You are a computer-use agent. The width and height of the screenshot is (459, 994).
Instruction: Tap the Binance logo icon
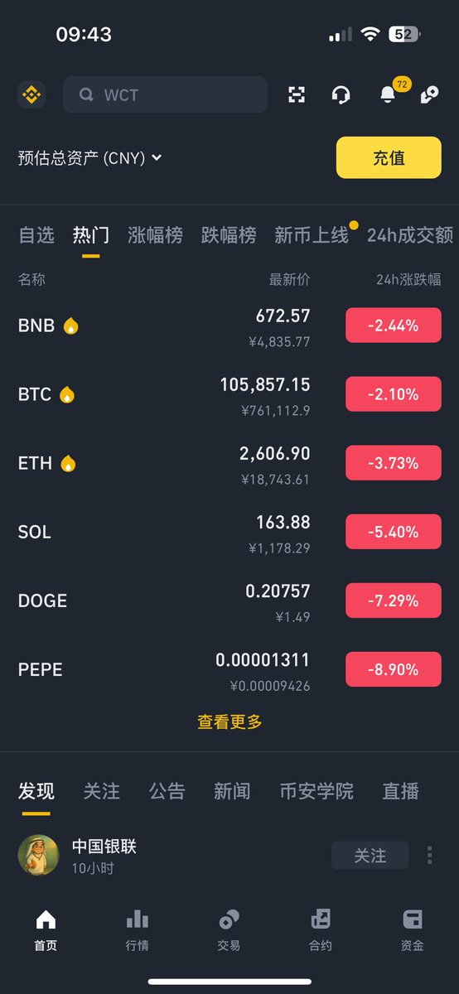(x=31, y=94)
